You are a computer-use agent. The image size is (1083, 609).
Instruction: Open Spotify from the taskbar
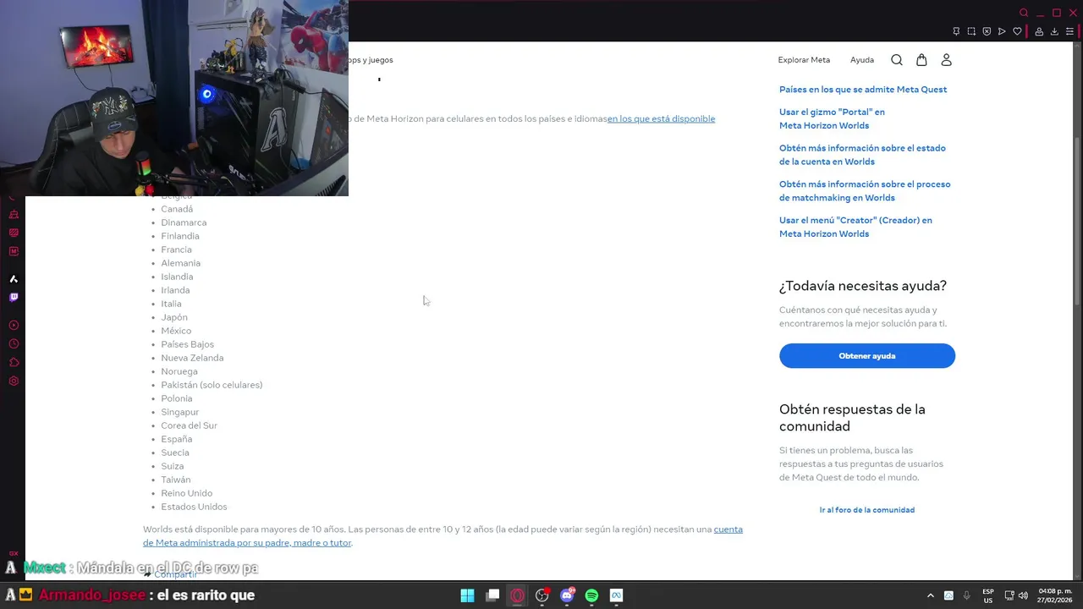click(591, 595)
